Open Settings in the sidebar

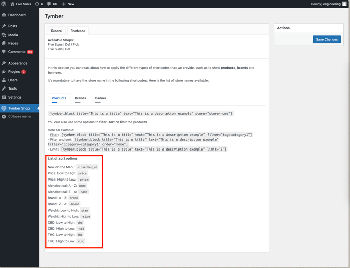pos(14,97)
